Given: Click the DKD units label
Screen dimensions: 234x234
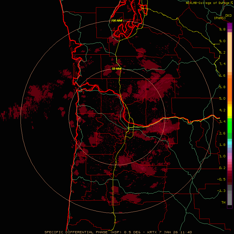Looking at the screenshot, I should [x=229, y=16].
